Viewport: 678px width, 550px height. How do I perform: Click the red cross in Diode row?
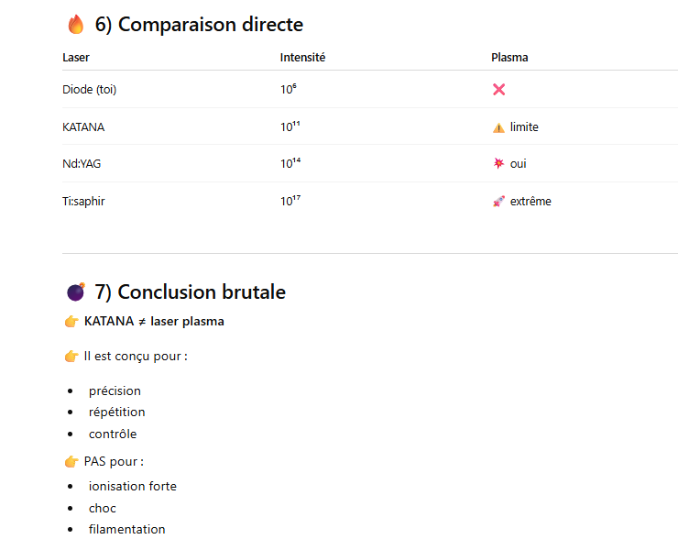coord(498,90)
